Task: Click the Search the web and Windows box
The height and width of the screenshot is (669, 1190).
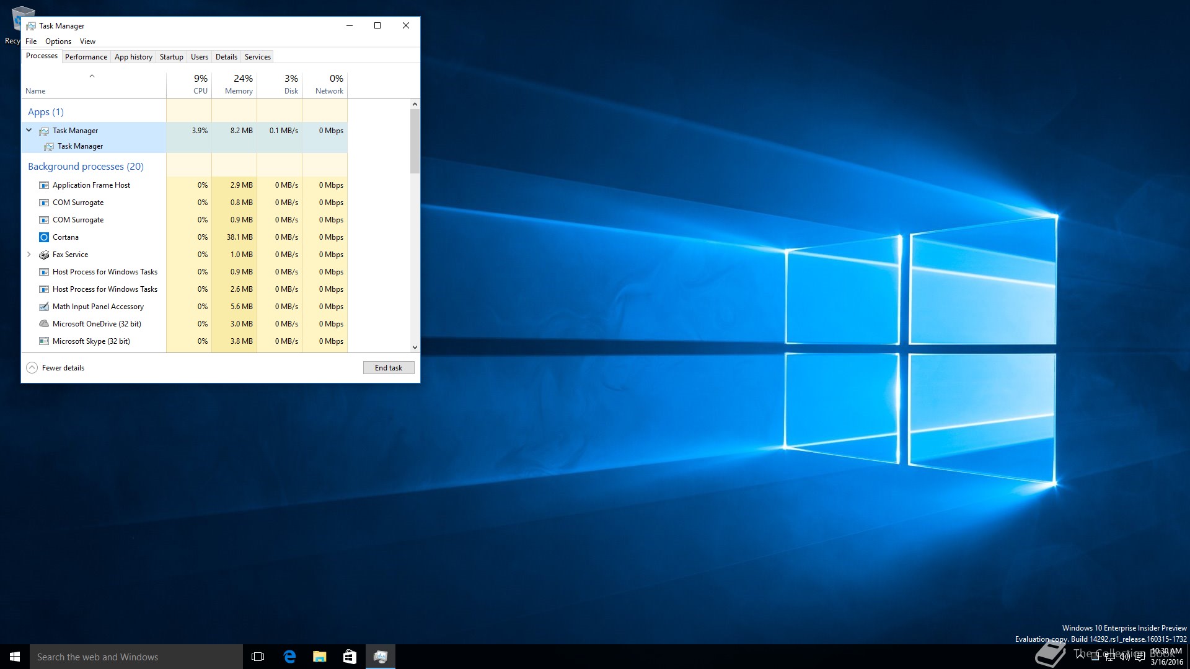Action: coord(136,657)
